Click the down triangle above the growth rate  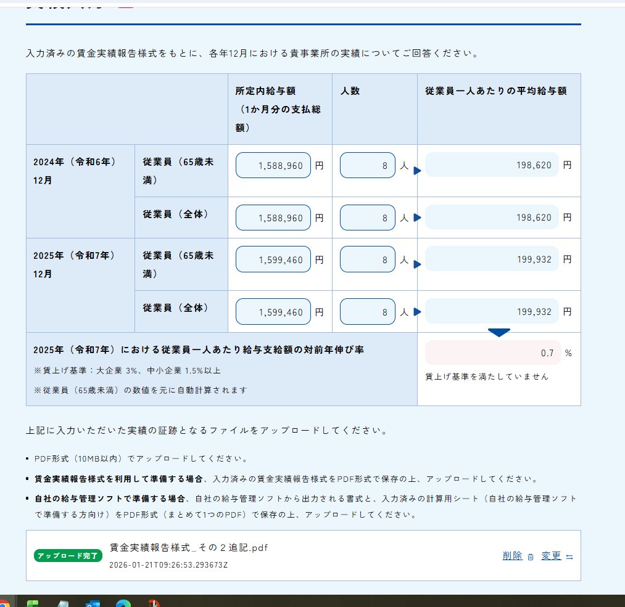coord(499,333)
